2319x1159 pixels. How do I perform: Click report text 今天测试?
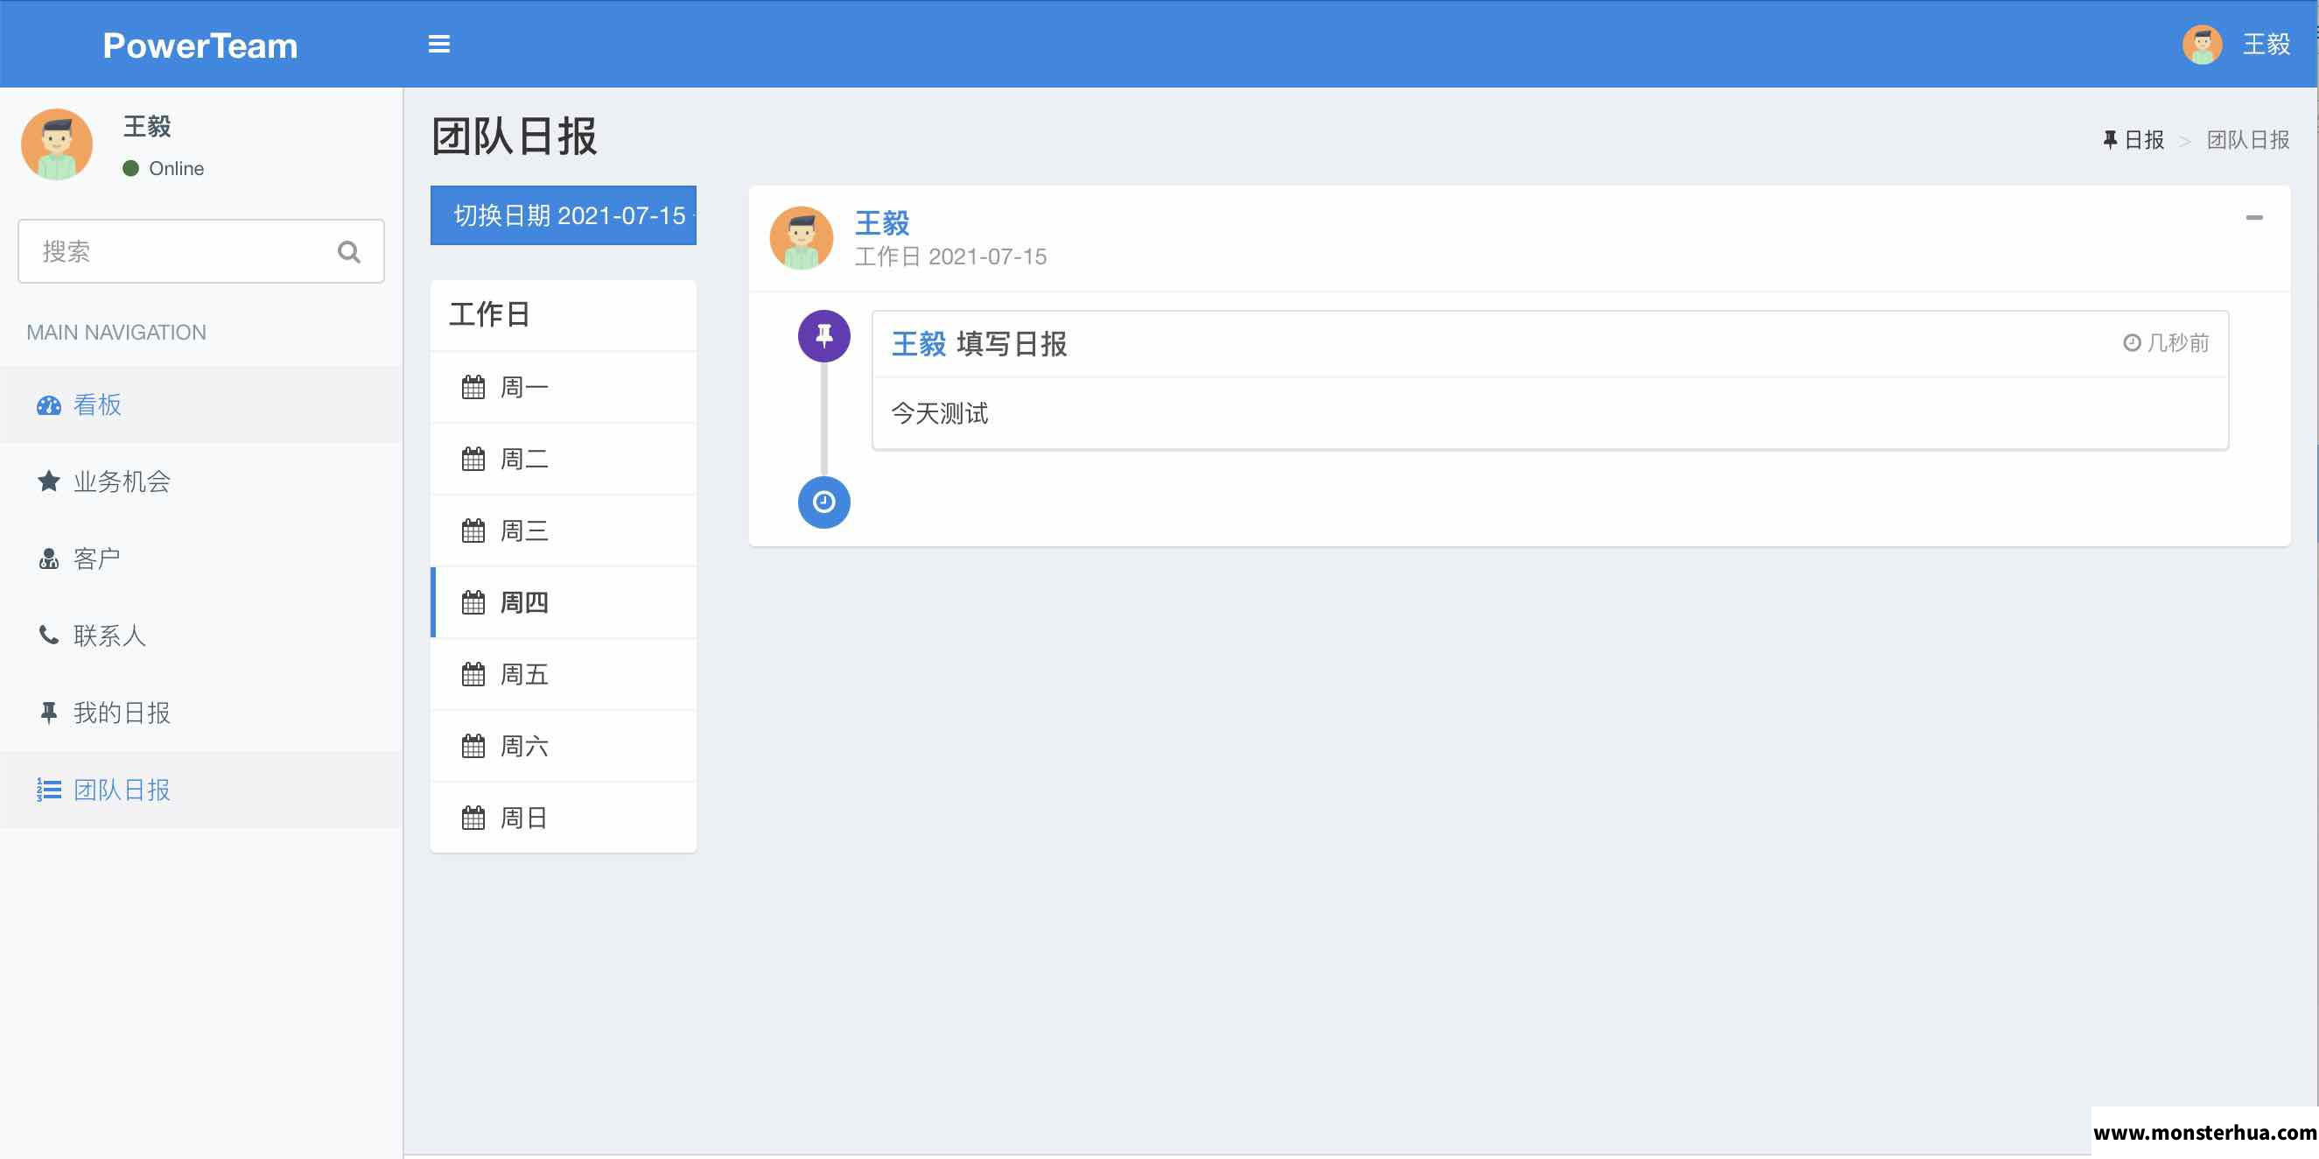pos(939,413)
